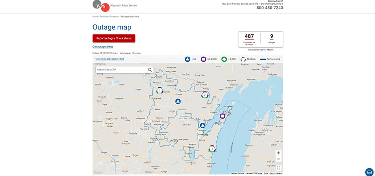Image resolution: width=375 pixels, height=176 pixels.
Task: Click the search magnifier icon in map
Action: 150,70
